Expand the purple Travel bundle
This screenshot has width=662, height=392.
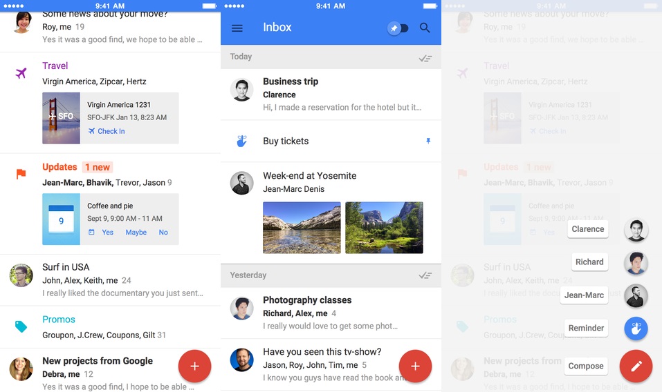pyautogui.click(x=55, y=66)
